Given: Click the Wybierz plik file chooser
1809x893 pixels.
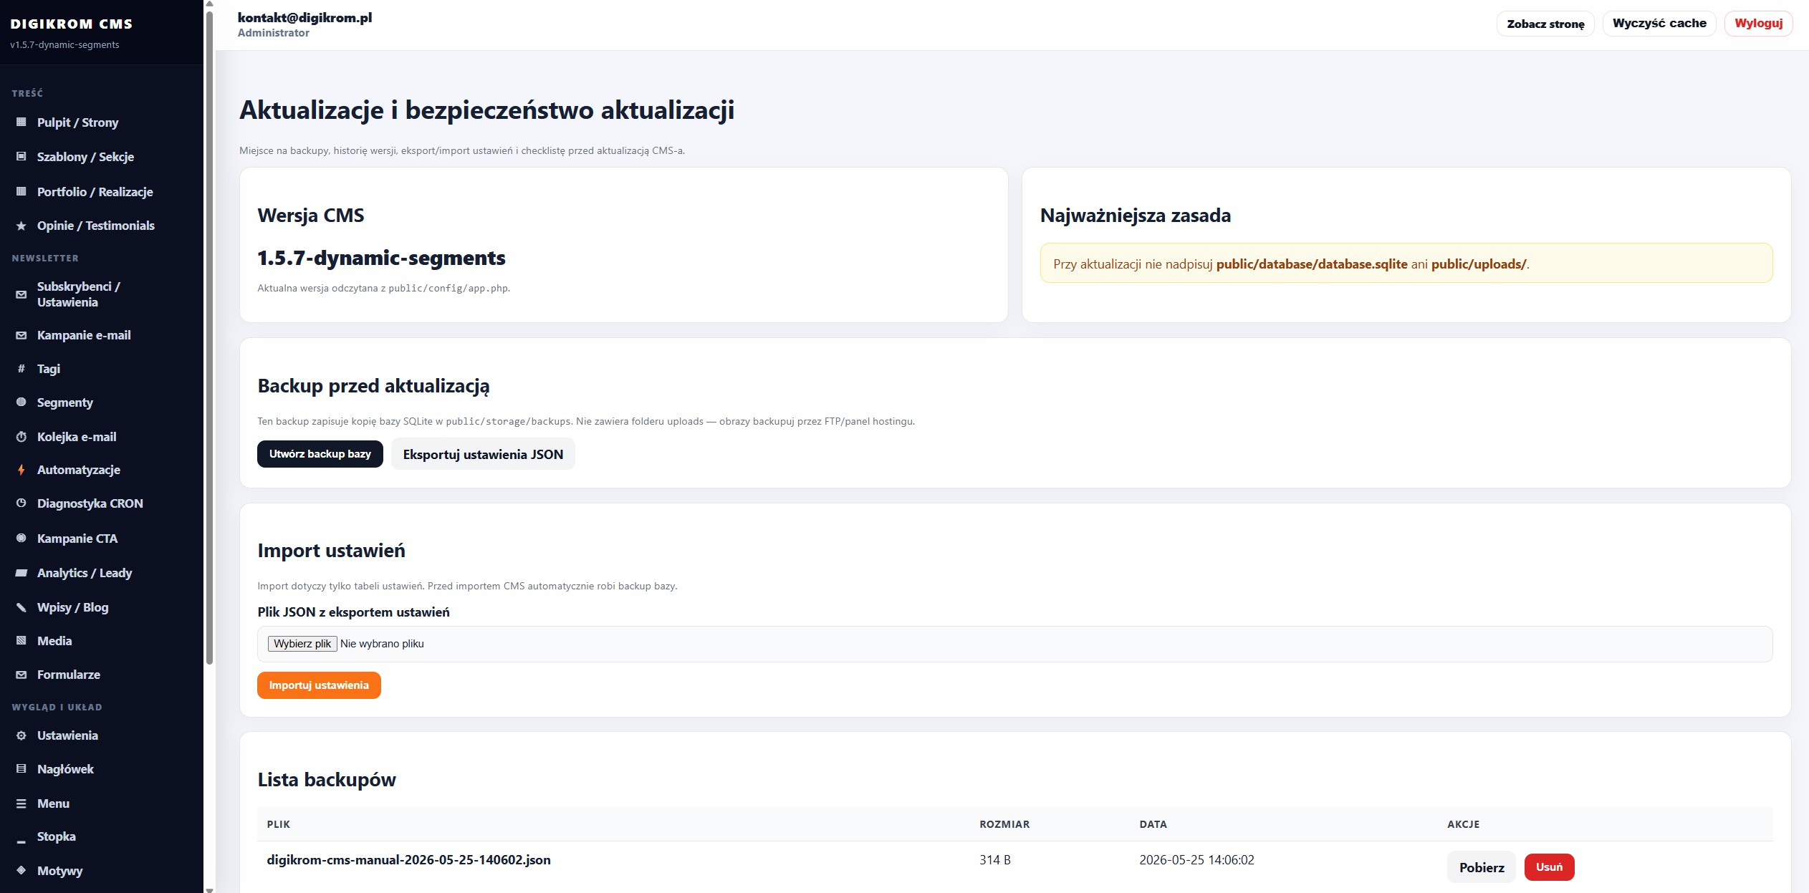Looking at the screenshot, I should (x=302, y=644).
